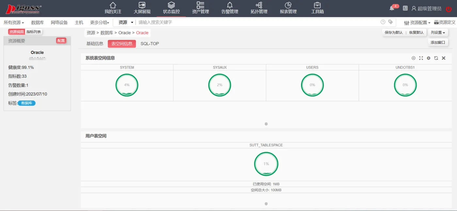Switch to the SQL-TOP tab
Viewport: 457px width, 211px height.
coord(150,44)
